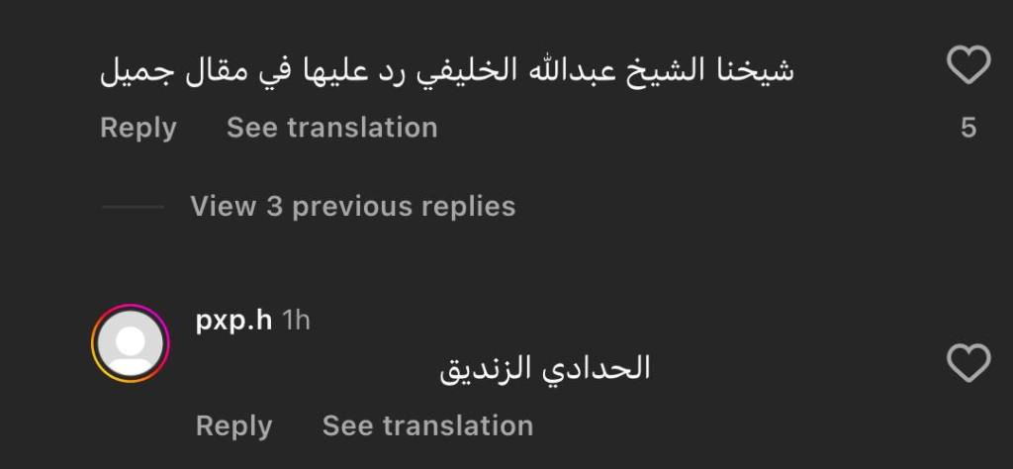Select the top Arabic comment text
The image size is (1013, 469).
[x=447, y=72]
